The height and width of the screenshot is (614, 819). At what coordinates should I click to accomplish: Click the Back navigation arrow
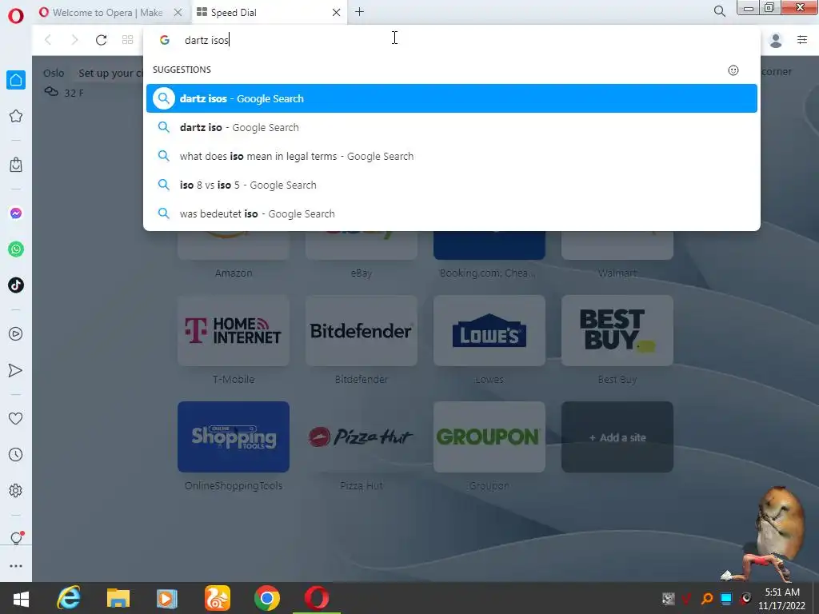(x=48, y=40)
